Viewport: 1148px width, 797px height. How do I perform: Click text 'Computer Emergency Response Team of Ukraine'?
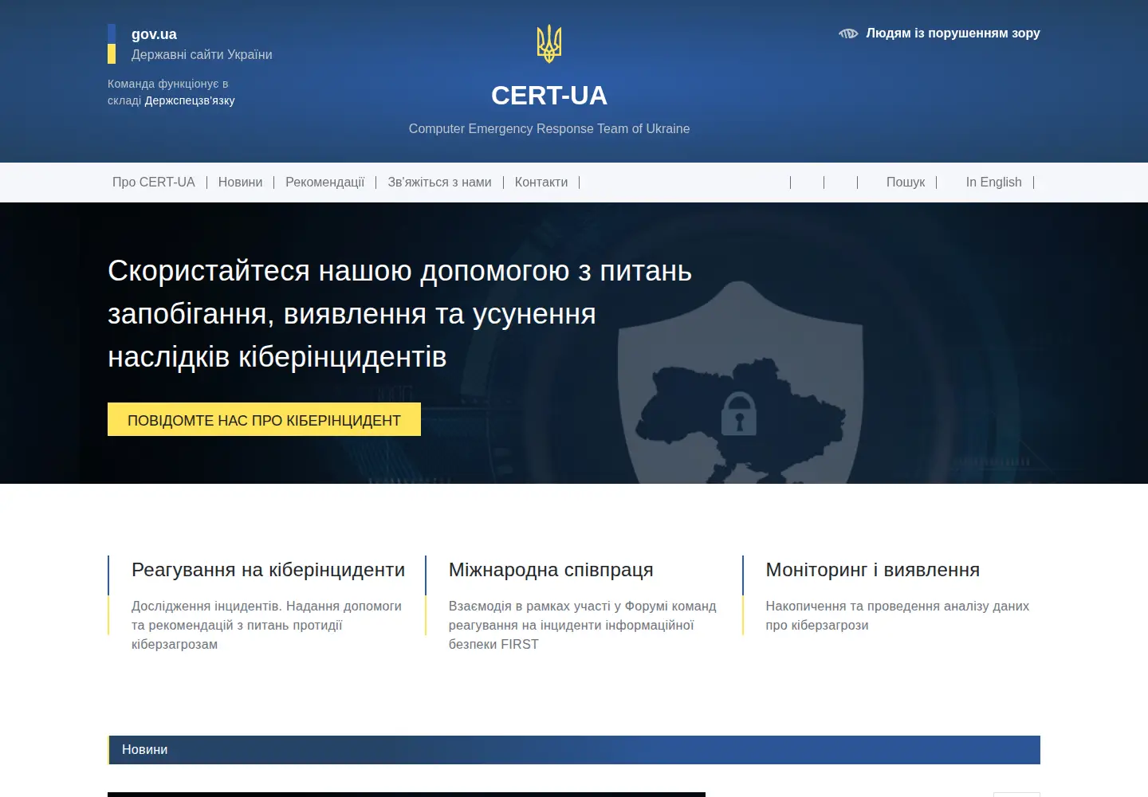click(549, 128)
